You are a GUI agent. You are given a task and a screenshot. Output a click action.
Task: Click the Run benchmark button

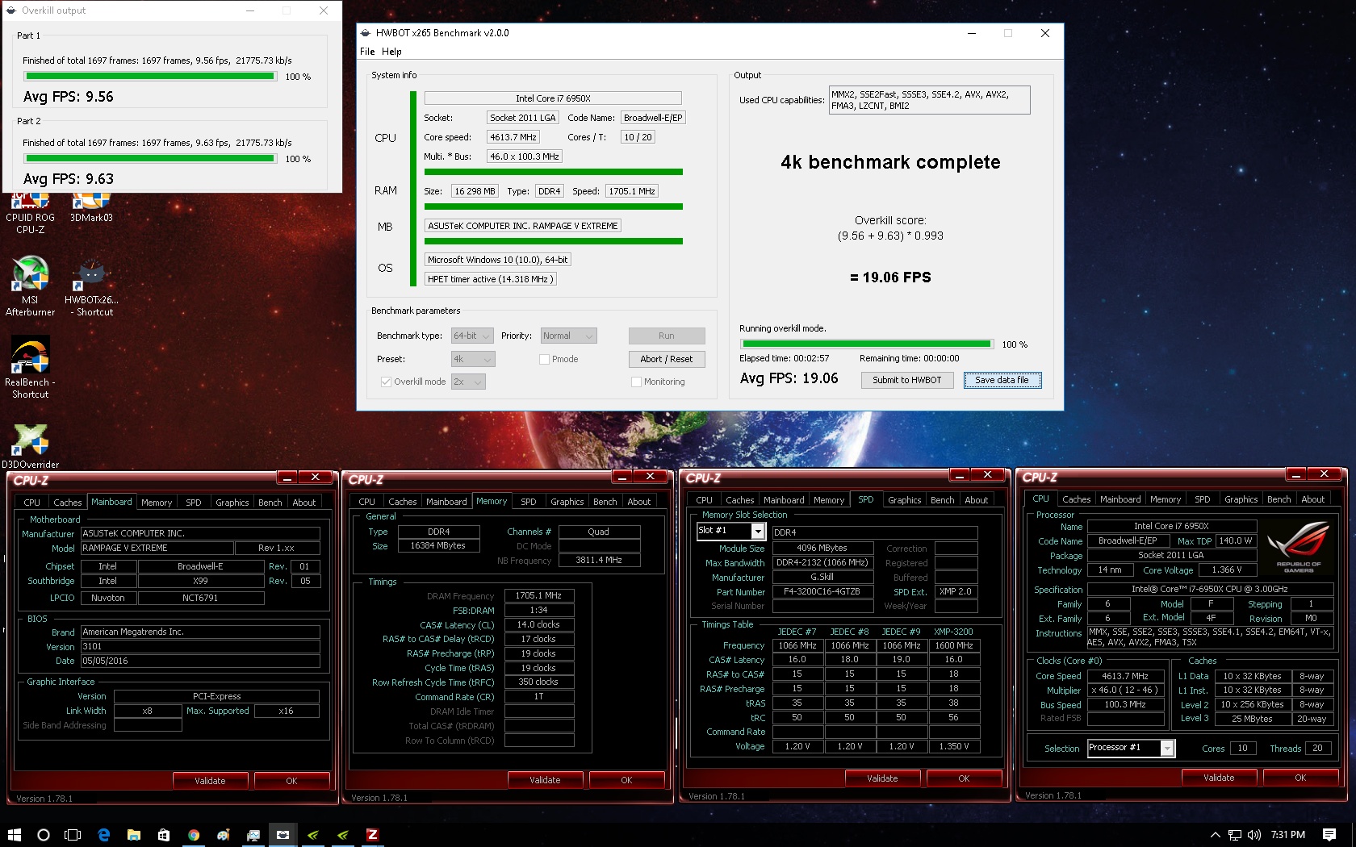pos(667,336)
